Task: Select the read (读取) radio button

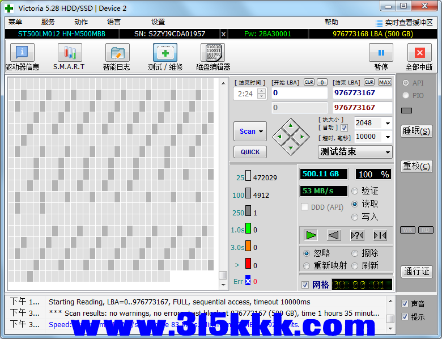Action: point(355,204)
